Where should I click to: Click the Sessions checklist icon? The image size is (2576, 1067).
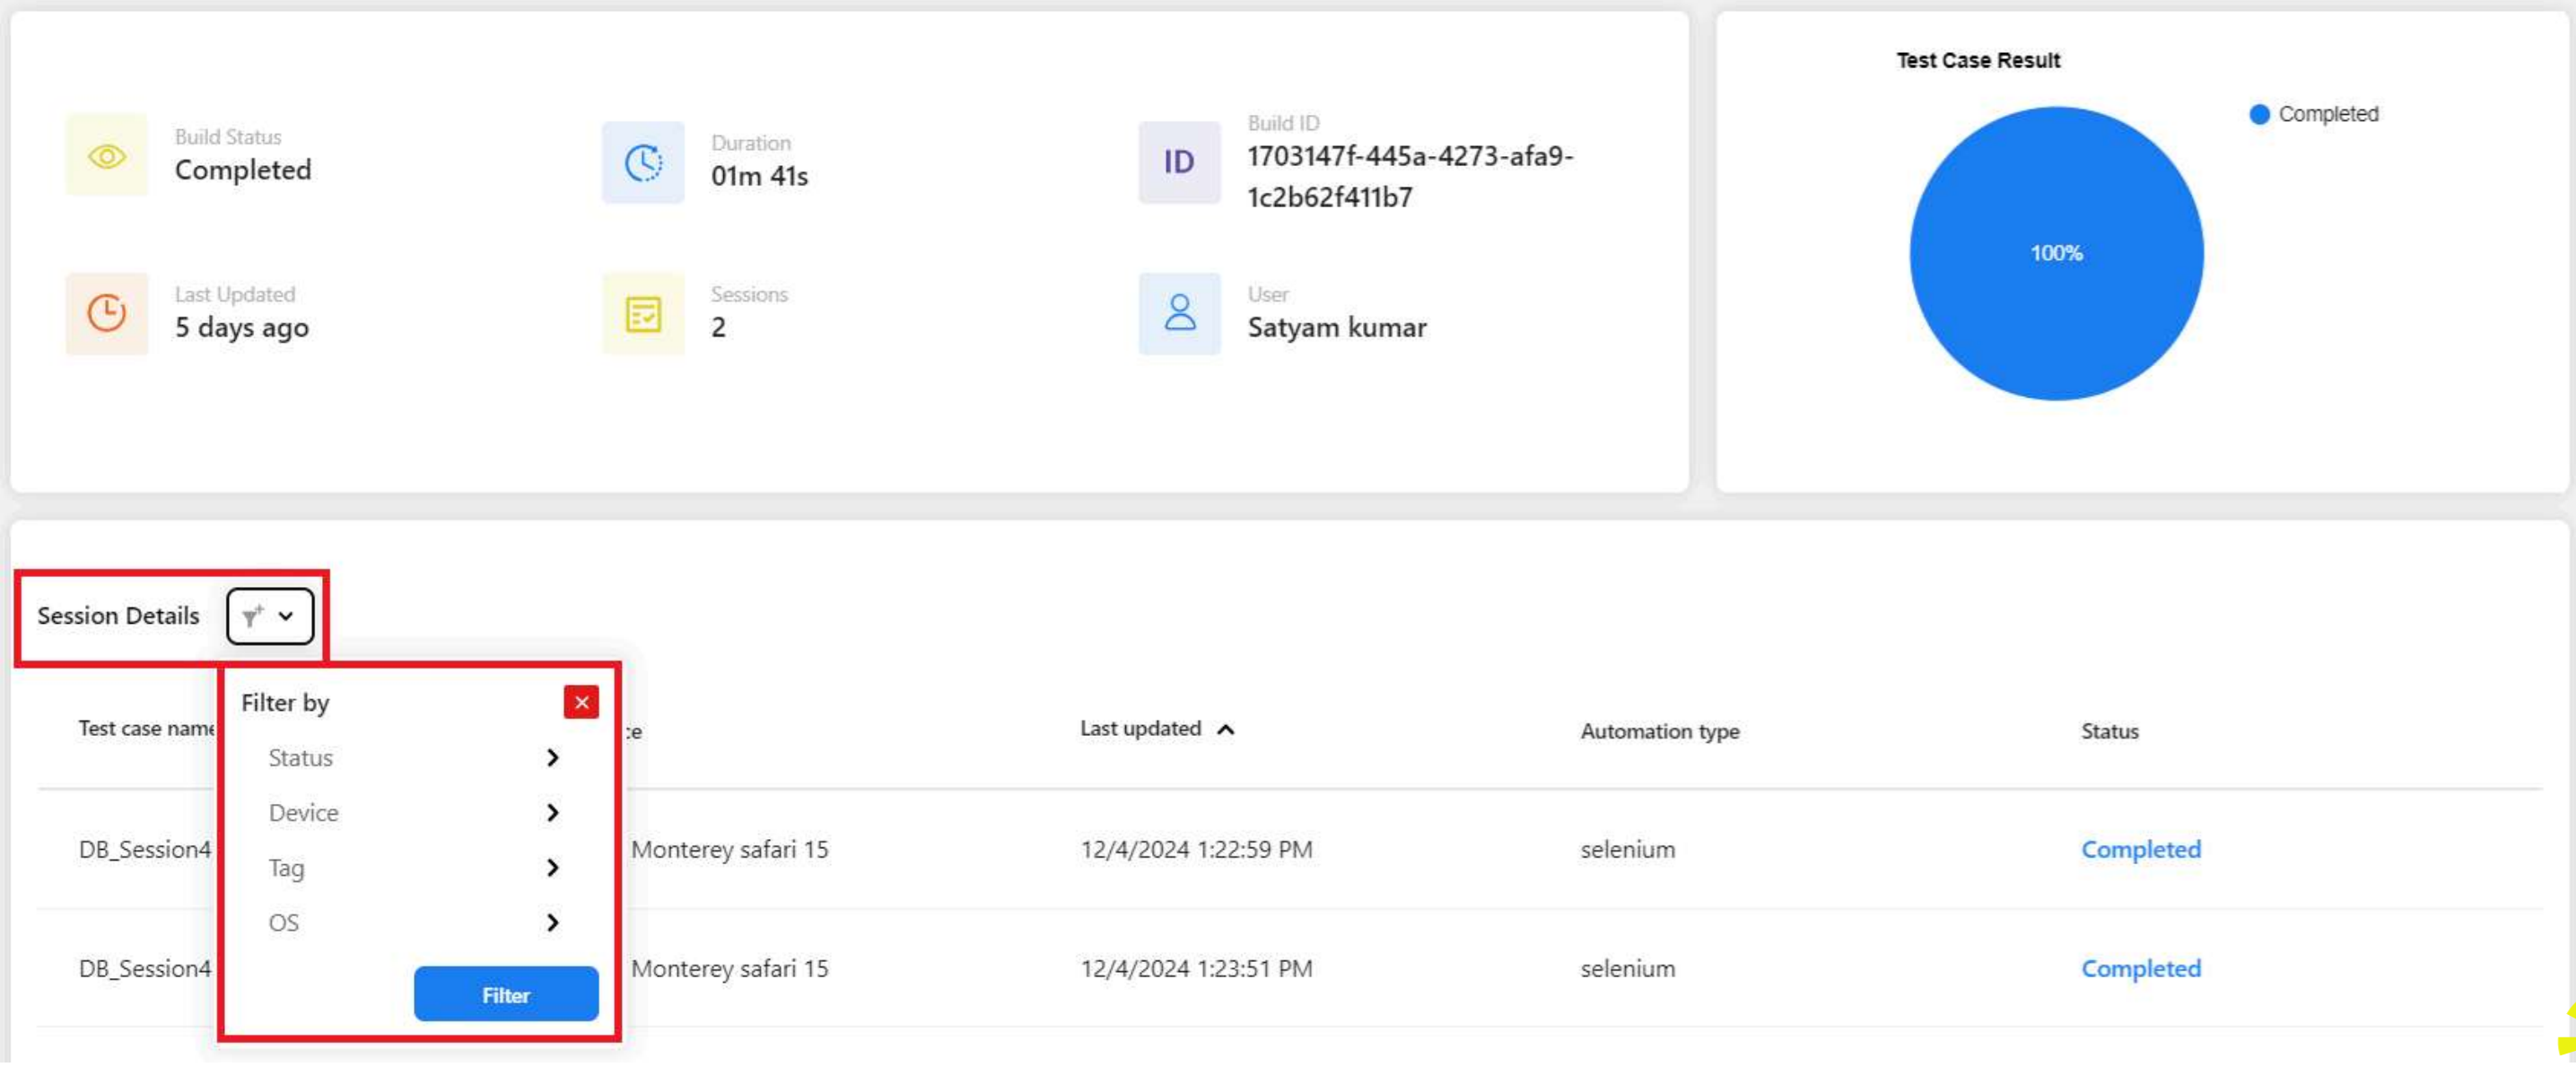click(x=643, y=314)
